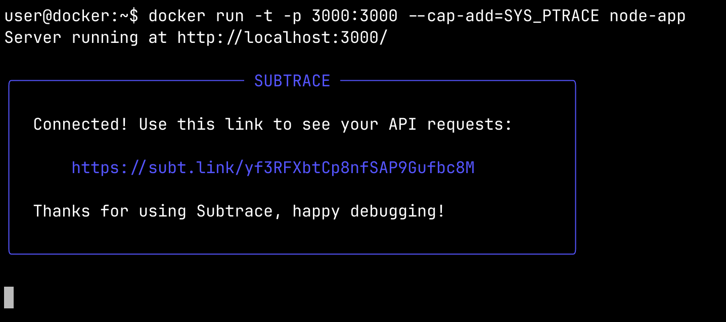Click the localhost:3000 server address
The width and height of the screenshot is (726, 322).
[x=282, y=37]
